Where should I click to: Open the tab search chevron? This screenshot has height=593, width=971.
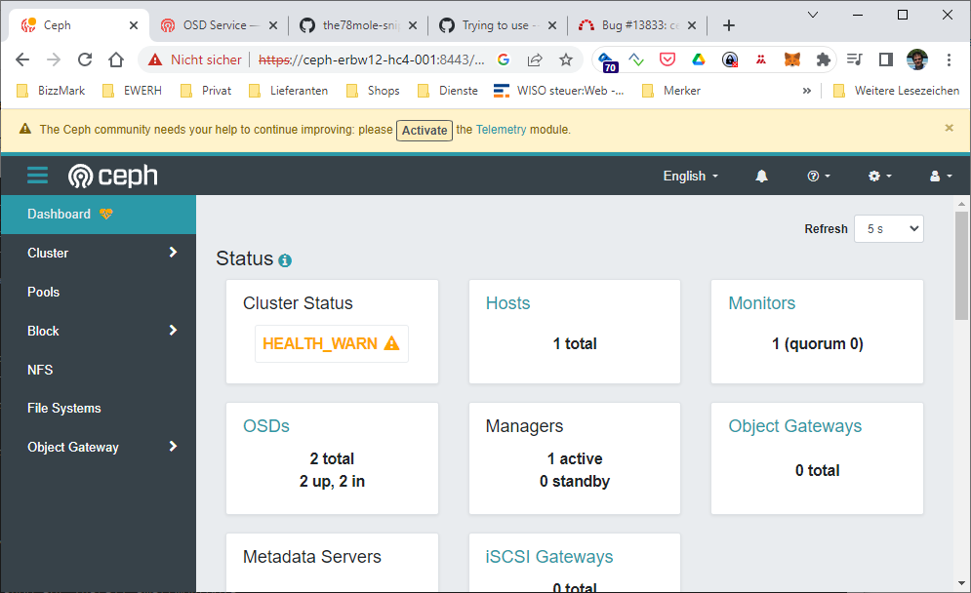click(x=813, y=15)
